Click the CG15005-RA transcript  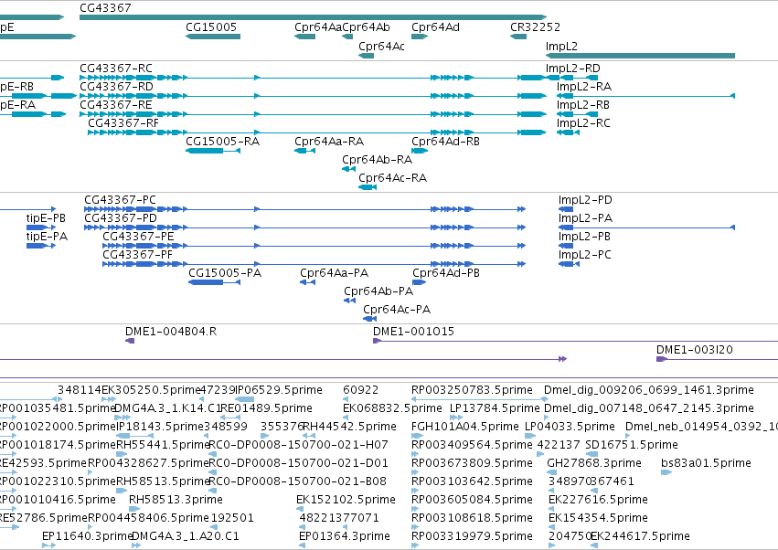point(213,151)
